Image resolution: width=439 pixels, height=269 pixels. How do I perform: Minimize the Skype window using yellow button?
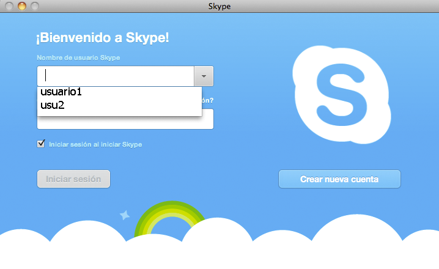click(x=22, y=6)
